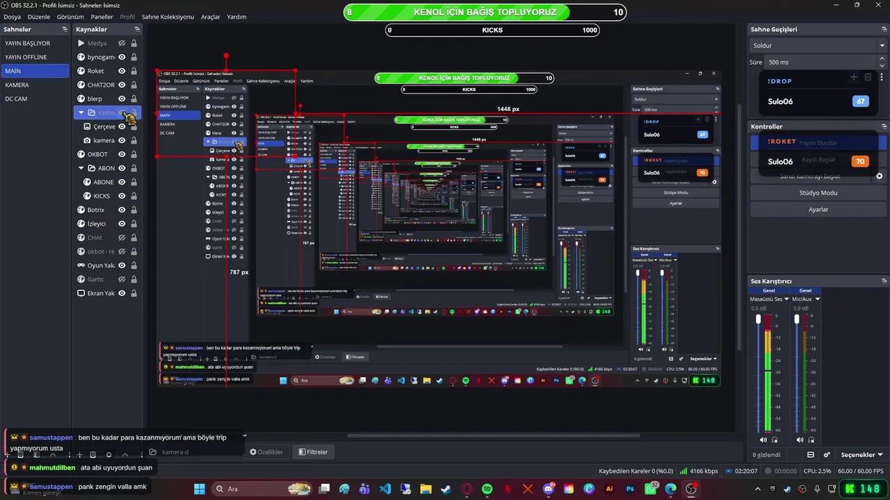Hide the blerp source
Screen dimensions: 890x500
122,99
